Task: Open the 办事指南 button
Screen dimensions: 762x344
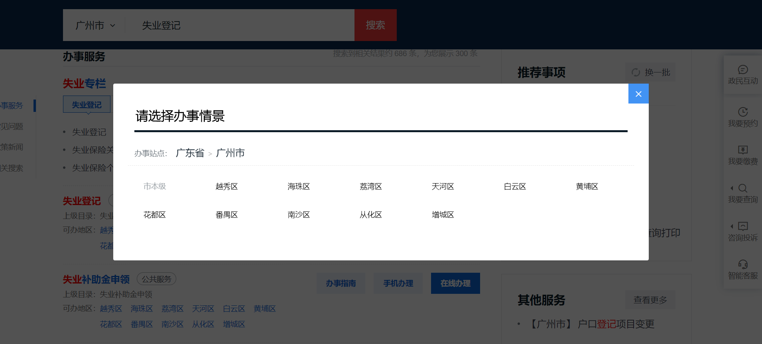Action: click(341, 283)
